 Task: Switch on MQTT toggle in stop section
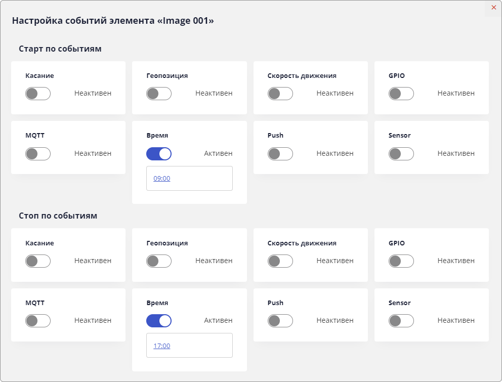pos(38,321)
